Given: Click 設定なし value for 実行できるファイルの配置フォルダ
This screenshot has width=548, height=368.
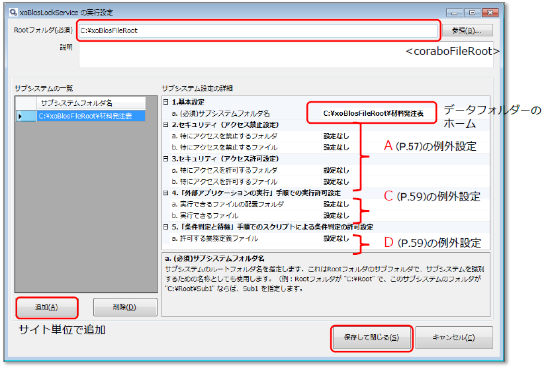Looking at the screenshot, I should click(x=336, y=204).
